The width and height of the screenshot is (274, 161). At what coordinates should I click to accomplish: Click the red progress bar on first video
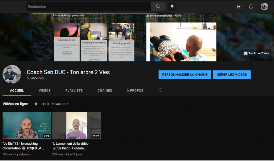pyautogui.click(x=5, y=139)
